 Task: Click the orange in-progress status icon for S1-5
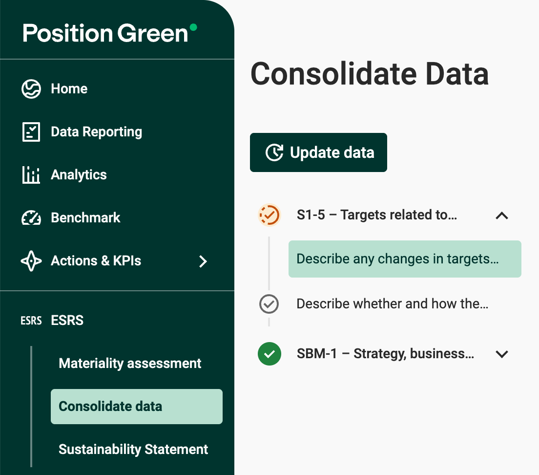[269, 215]
